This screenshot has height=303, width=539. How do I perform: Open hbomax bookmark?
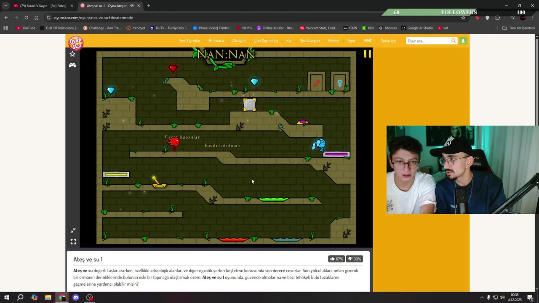pyautogui.click(x=388, y=28)
